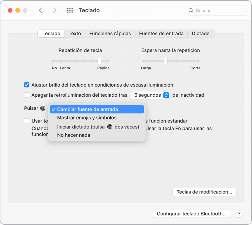Click the back navigation arrow
Screen dimensions: 252x225
click(x=41, y=10)
